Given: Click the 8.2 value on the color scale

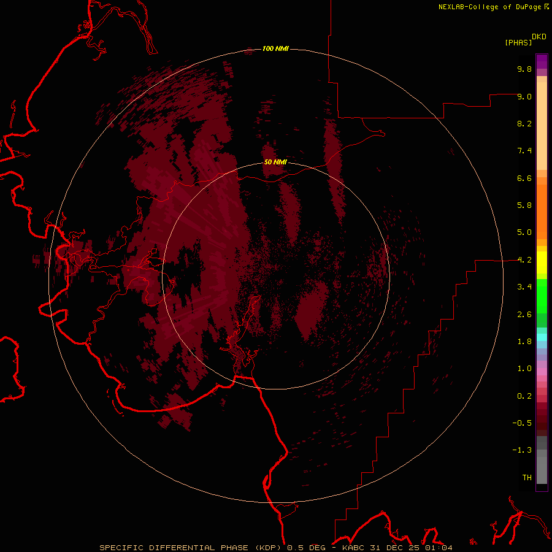Looking at the screenshot, I should [x=524, y=123].
